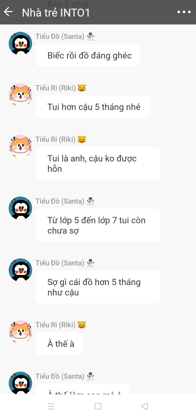Open penguin avatar beside 'Từ lớp 5 đến lớp 7' message
Screen dimensions: 196x418
[x=20, y=208]
